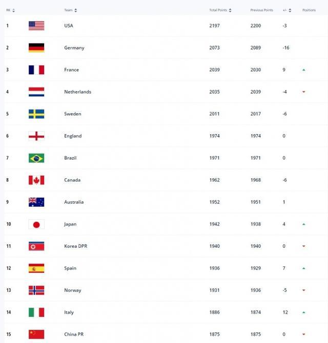Click the Positions column header
Viewport: 328px width, 343px height.
pyautogui.click(x=309, y=10)
